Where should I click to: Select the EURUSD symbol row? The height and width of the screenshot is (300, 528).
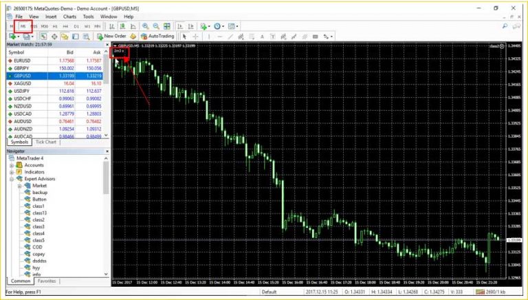pos(54,61)
